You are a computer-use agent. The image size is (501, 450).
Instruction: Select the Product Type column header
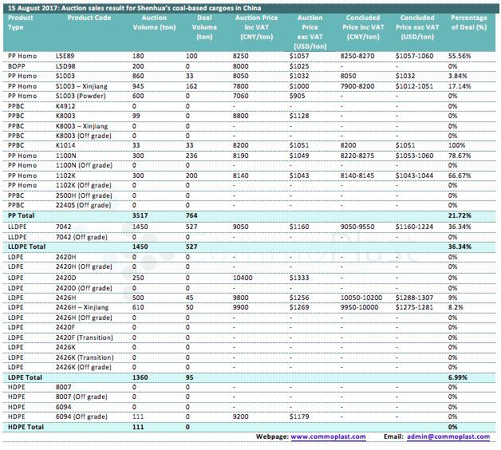(x=20, y=22)
